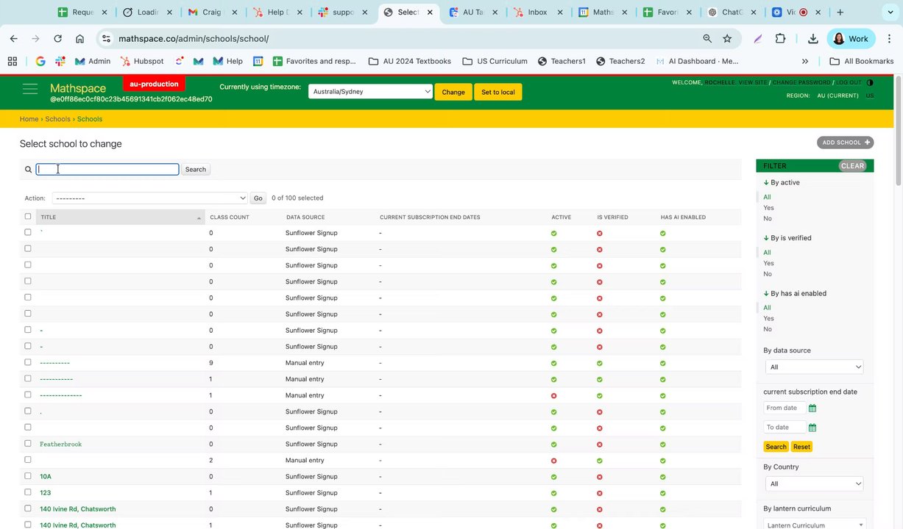The width and height of the screenshot is (903, 529).
Task: Select the checkbox next to school 10A
Action: [x=28, y=476]
